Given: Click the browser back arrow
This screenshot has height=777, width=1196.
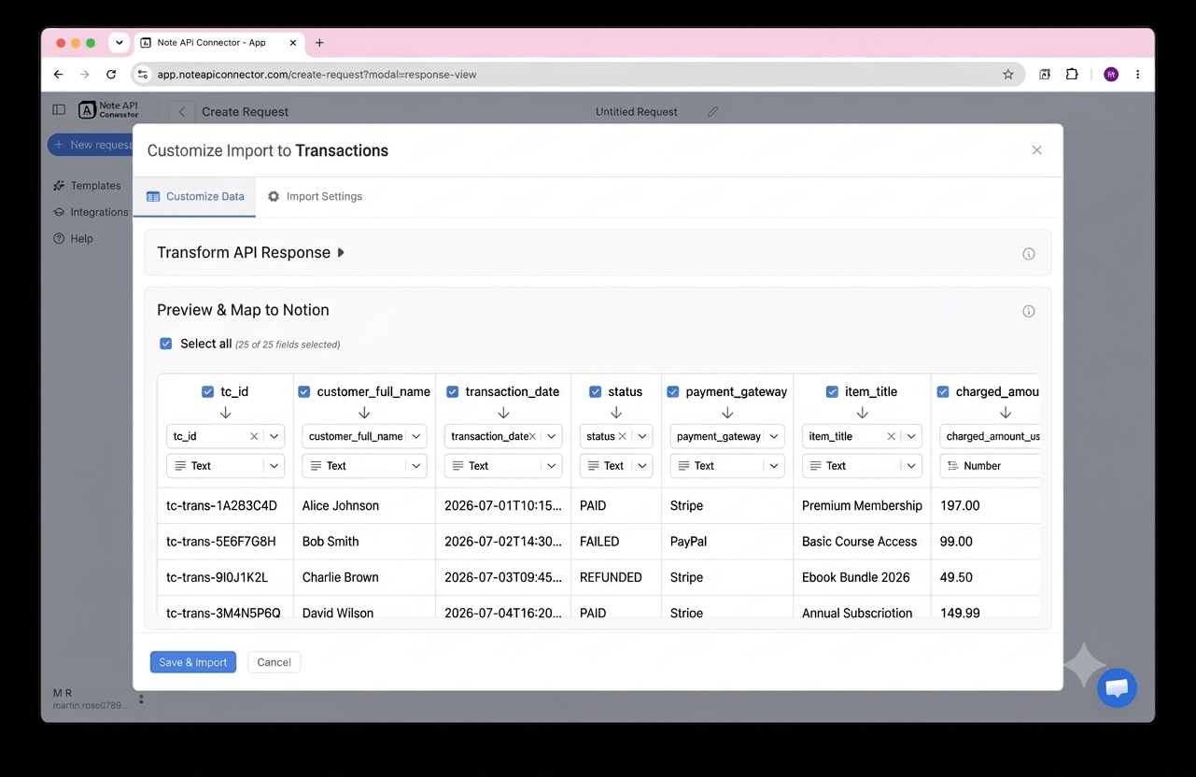Looking at the screenshot, I should pos(59,75).
